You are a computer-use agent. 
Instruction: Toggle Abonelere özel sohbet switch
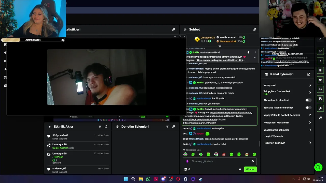[308, 100]
